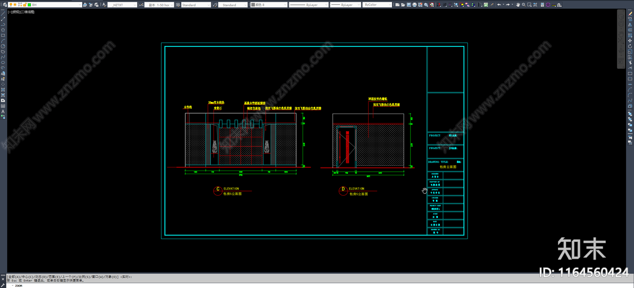Screen dimensions: 634x288
Task: Activate the Zoom magnifier tool
Action: 523,5
